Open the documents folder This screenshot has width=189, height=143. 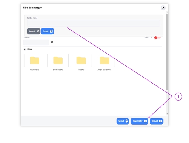(35, 60)
